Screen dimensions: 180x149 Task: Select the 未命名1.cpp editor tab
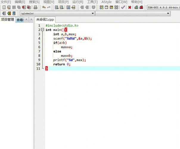[45, 19]
